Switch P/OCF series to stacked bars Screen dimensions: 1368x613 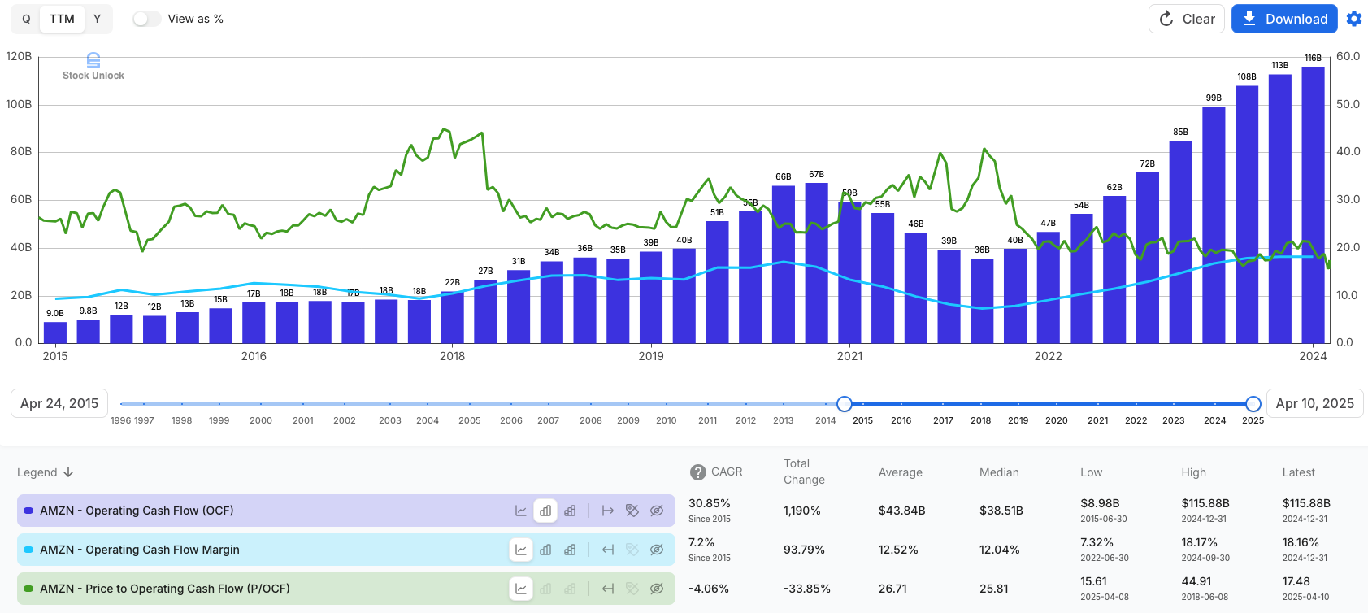tap(570, 589)
